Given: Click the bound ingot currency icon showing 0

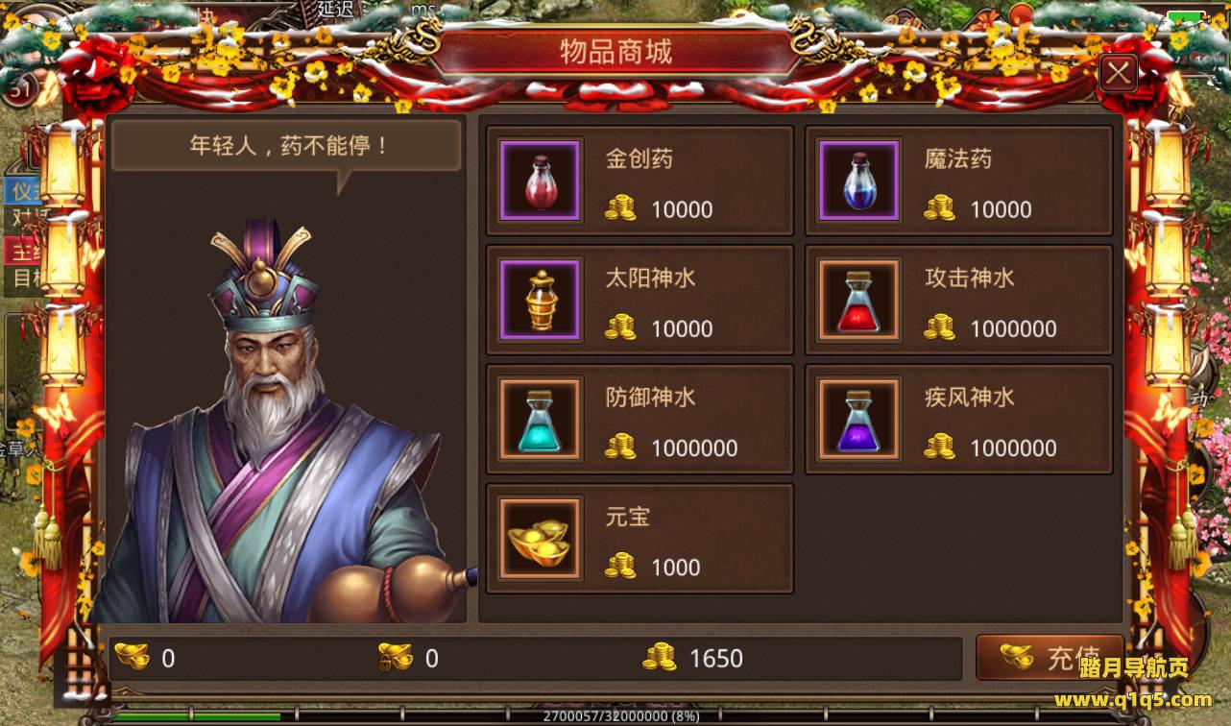Looking at the screenshot, I should coord(396,657).
